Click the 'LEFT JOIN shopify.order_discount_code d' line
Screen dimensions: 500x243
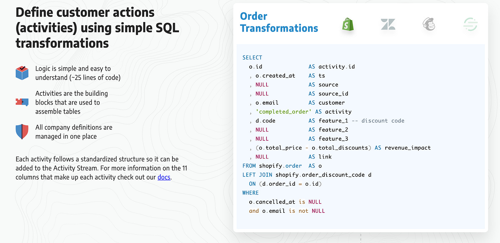click(307, 175)
